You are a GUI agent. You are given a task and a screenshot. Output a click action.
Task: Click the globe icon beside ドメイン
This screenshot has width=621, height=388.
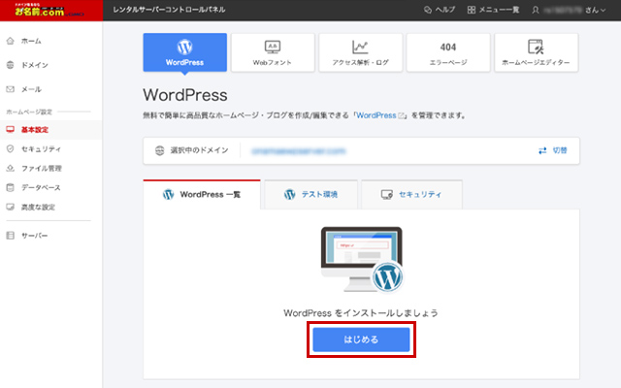[x=11, y=65]
